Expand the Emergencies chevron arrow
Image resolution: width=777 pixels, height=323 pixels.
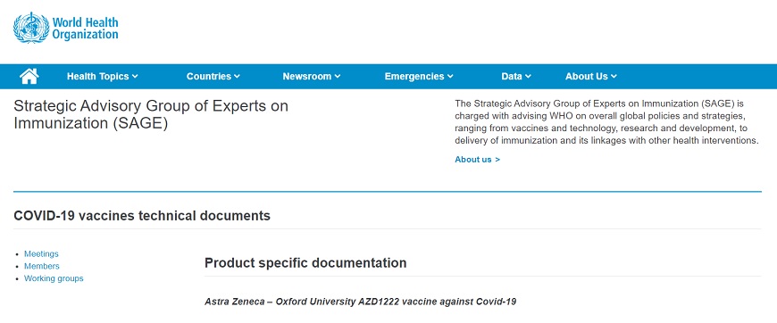click(450, 77)
